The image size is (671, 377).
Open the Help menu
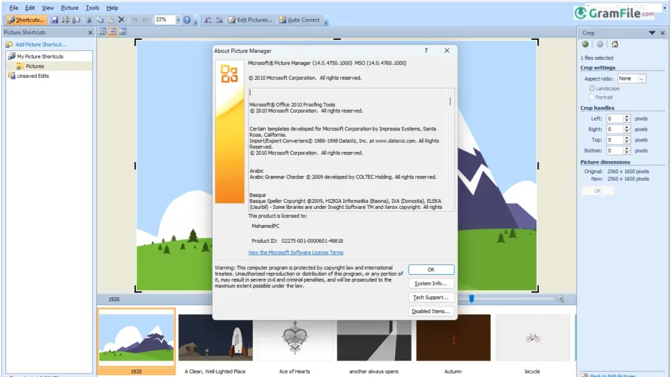point(112,8)
